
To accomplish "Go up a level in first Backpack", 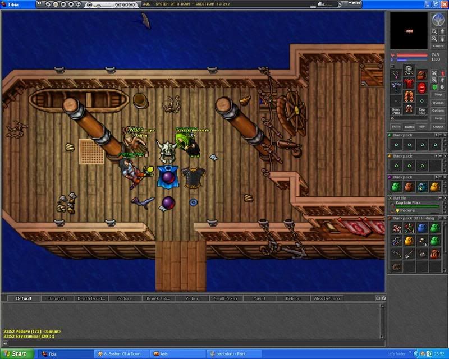I will pos(437,135).
